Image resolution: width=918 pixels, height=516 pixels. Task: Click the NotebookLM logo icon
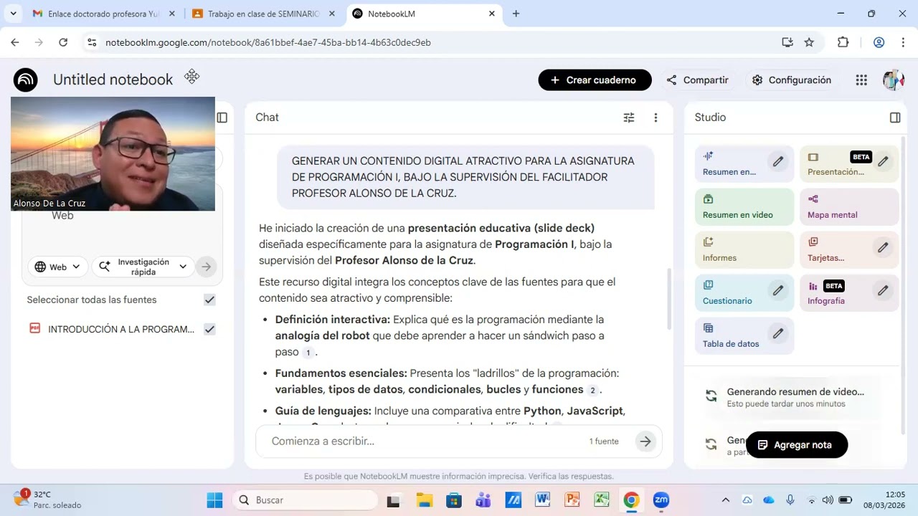(25, 80)
